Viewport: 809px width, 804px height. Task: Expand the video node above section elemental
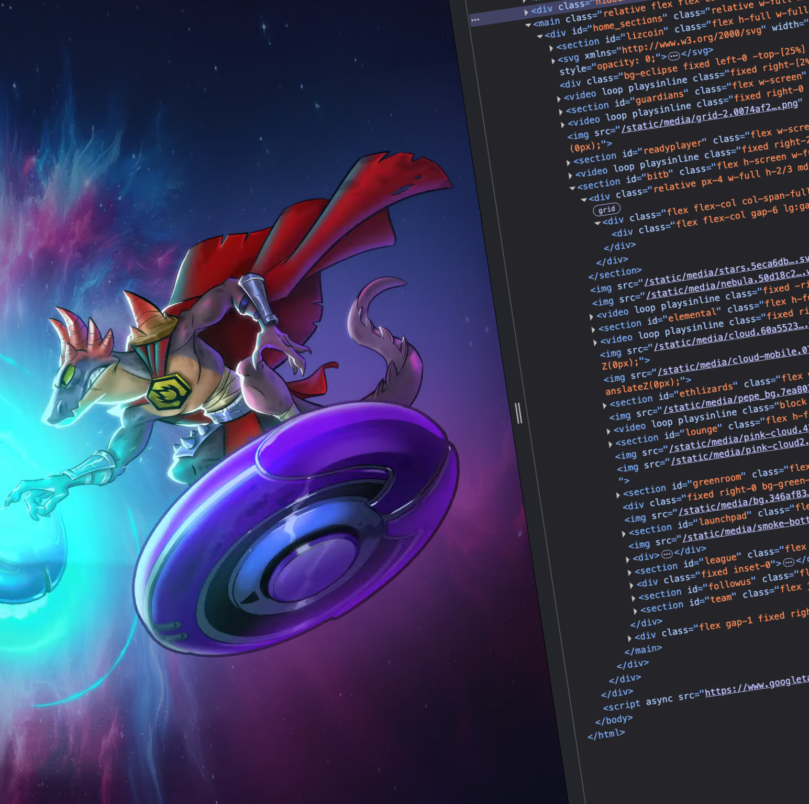[592, 316]
